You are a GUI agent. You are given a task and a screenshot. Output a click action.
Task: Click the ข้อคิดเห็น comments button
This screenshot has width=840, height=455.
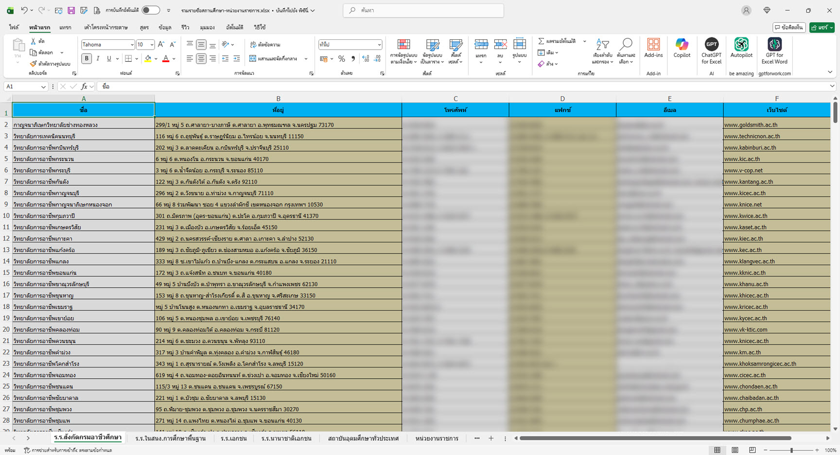click(x=789, y=28)
